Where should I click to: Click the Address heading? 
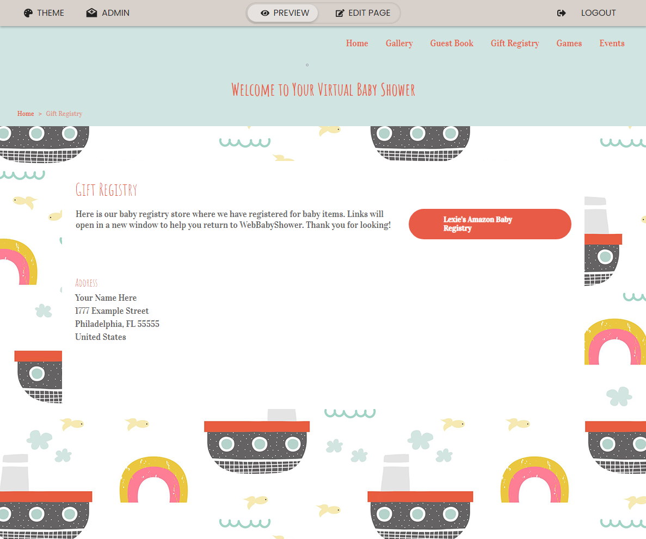pos(87,283)
